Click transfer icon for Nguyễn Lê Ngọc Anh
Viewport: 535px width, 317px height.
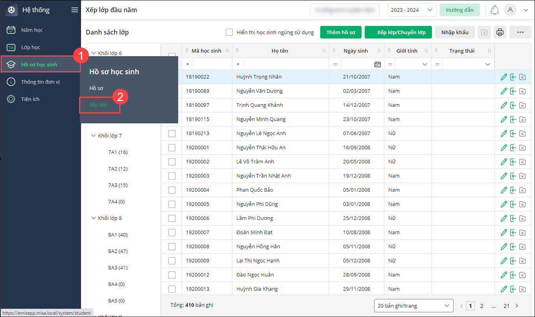[513, 134]
